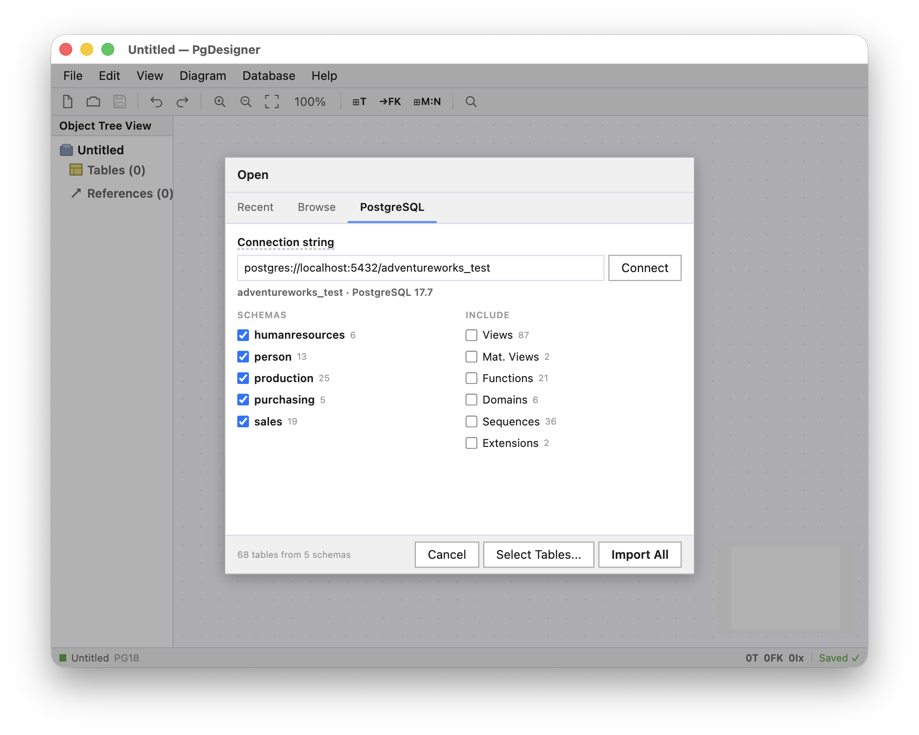This screenshot has height=735, width=919.
Task: Uncheck the production schema
Action: coord(243,378)
